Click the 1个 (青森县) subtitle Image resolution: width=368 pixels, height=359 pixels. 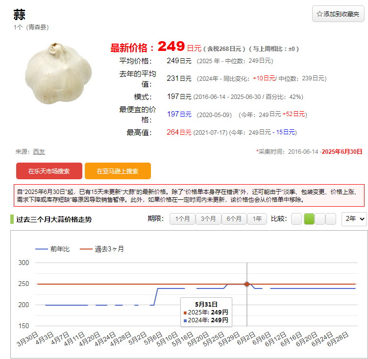pos(31,27)
